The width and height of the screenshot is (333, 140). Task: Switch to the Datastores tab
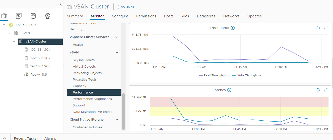coord(206,16)
